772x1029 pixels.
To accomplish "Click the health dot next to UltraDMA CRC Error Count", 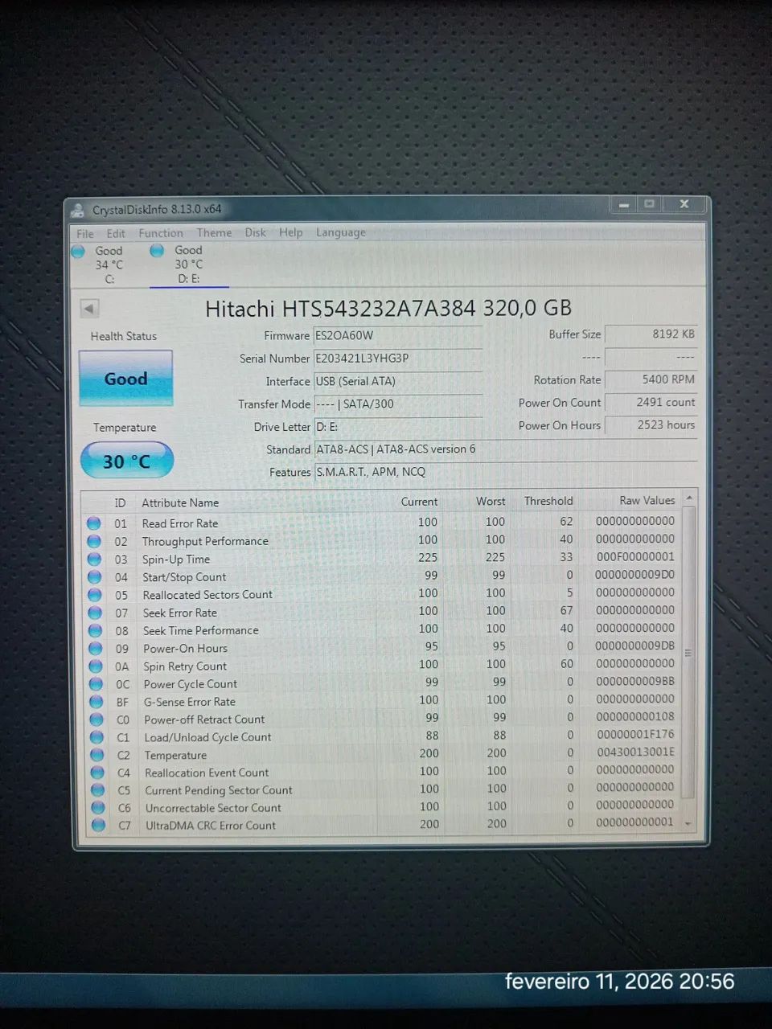I will 97,825.
